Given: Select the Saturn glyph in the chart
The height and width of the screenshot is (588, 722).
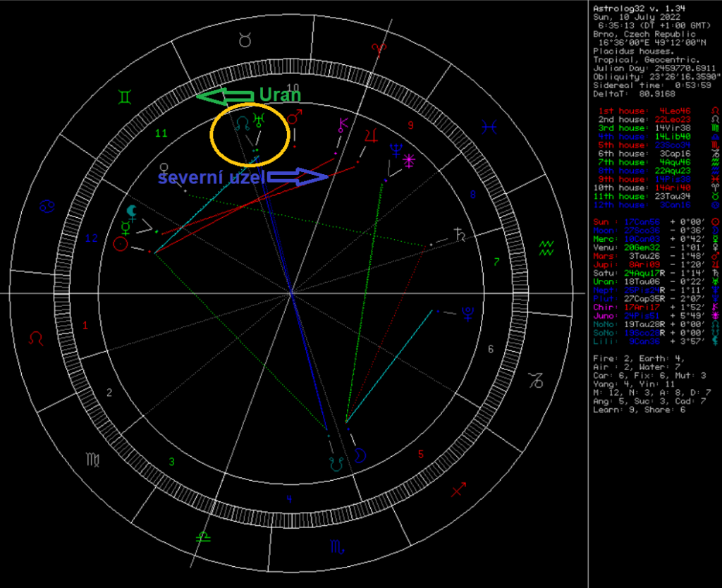Looking at the screenshot, I should (460, 235).
